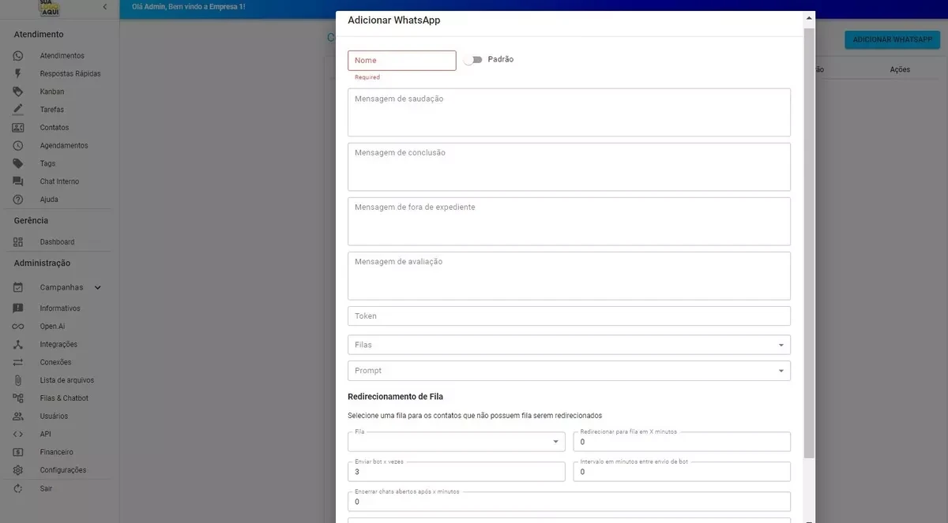
Task: Open Configurações via the gear icon
Action: point(17,469)
